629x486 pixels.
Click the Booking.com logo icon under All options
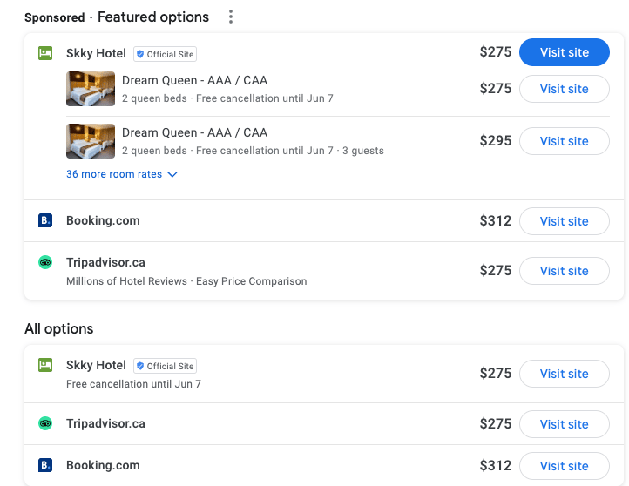pos(45,465)
